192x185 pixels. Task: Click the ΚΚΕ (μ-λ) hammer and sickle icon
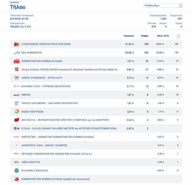pos(17,179)
